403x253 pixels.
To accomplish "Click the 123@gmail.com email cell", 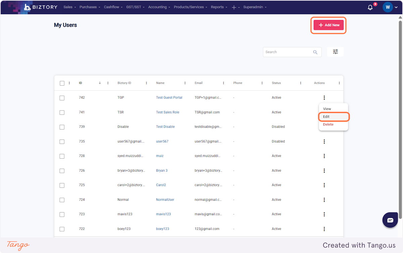I will tap(207, 229).
